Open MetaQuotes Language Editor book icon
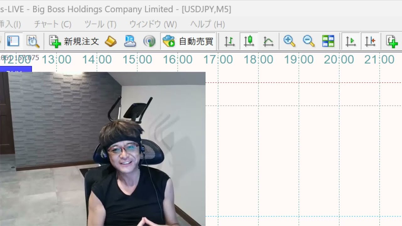The image size is (402, 226). point(111,41)
